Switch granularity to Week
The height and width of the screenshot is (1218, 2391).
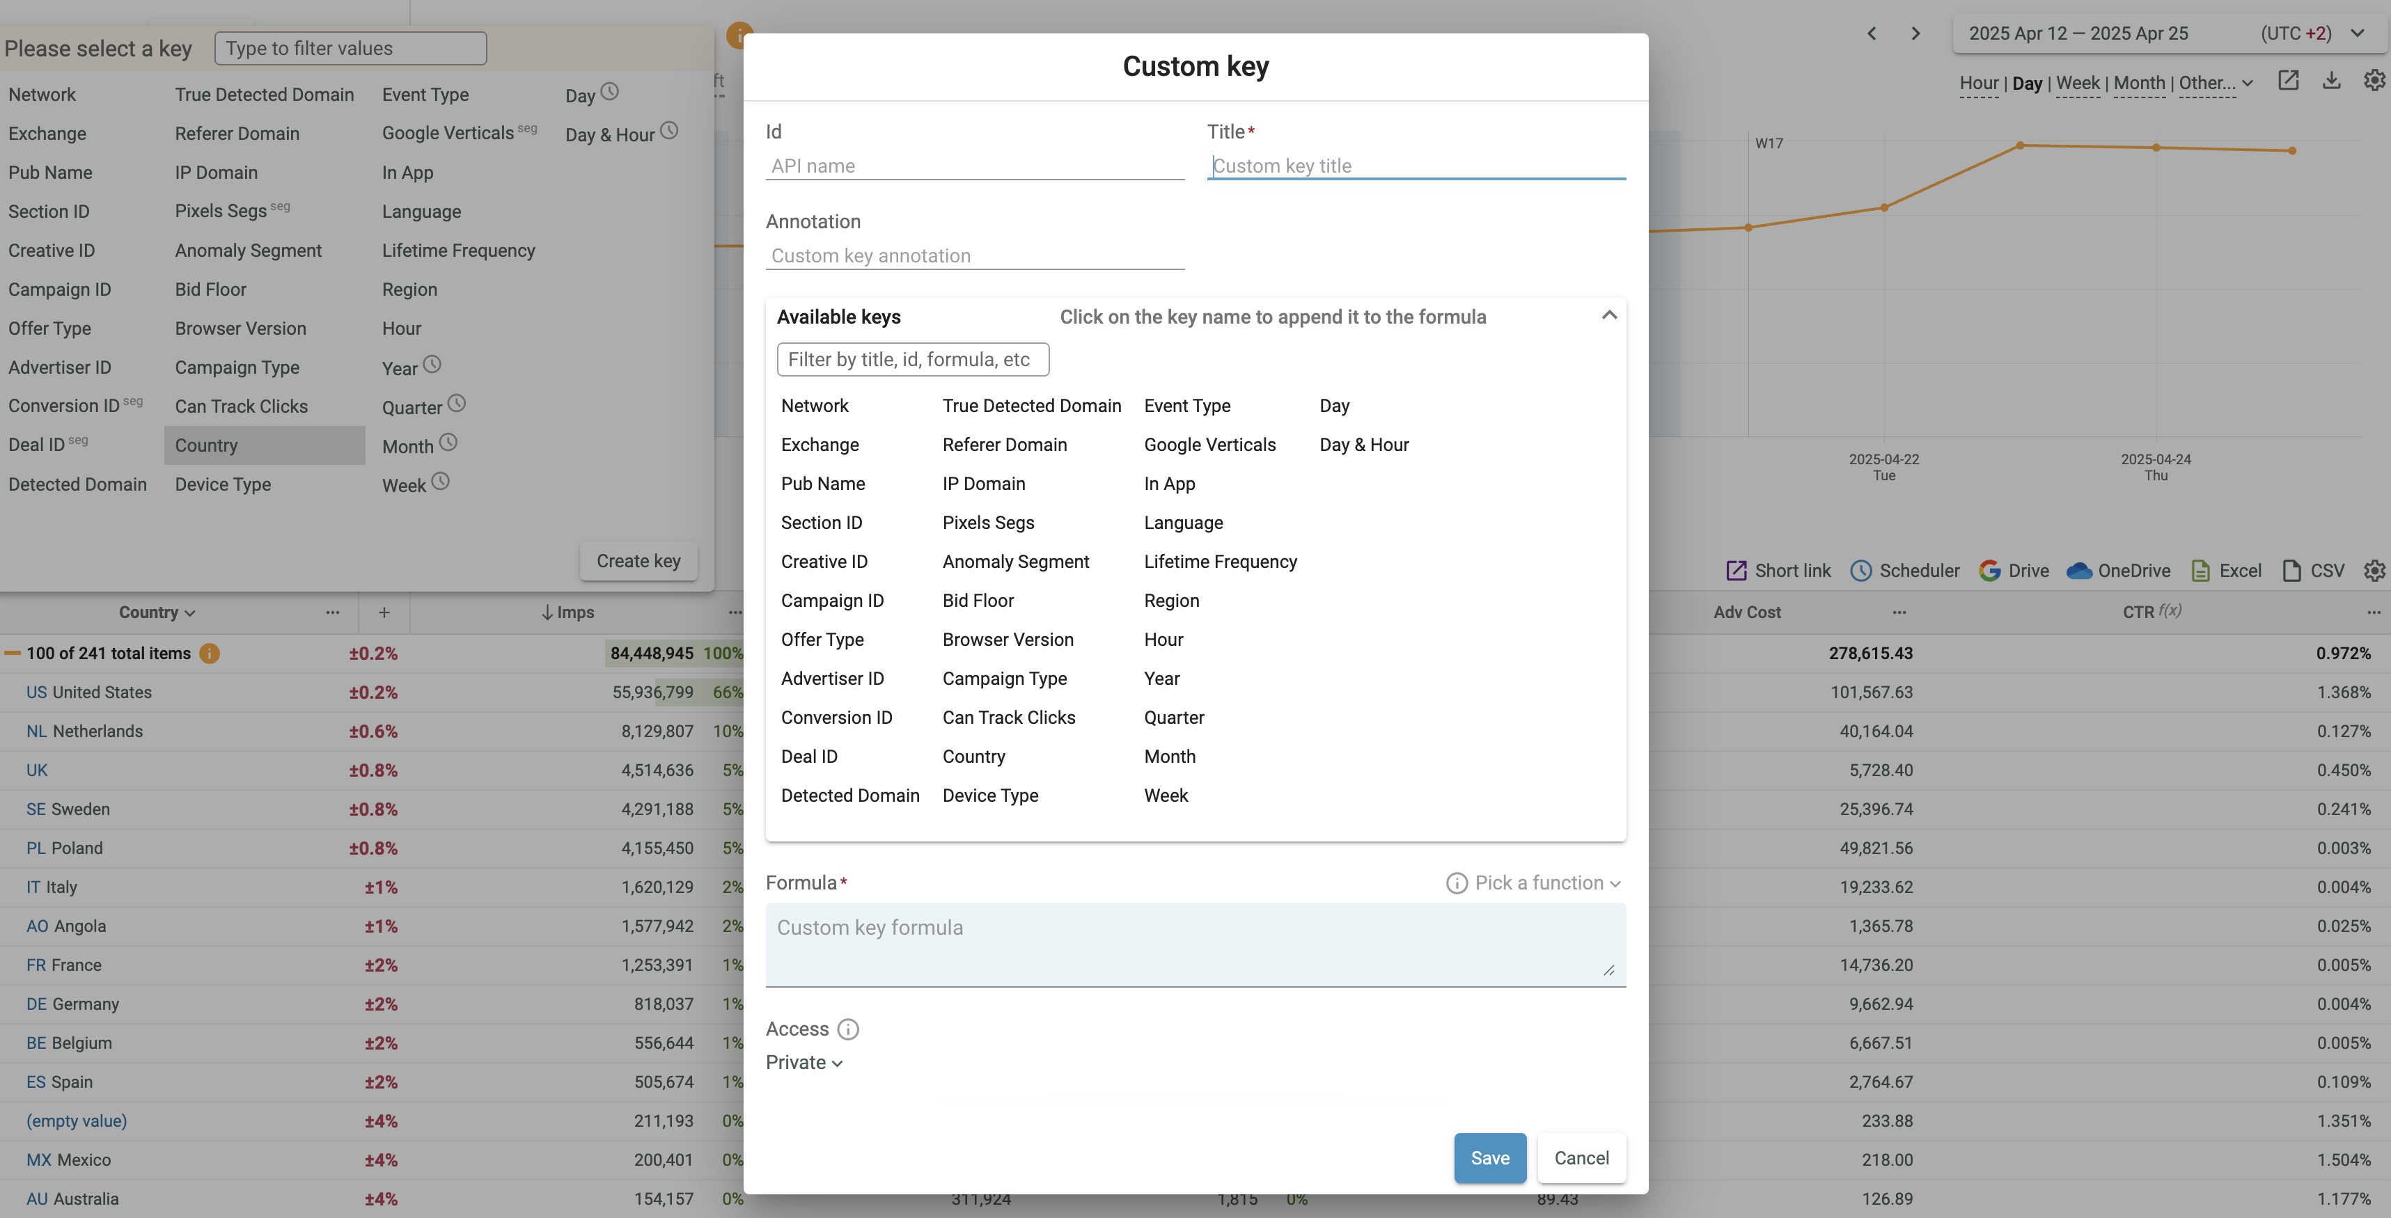(x=2077, y=84)
